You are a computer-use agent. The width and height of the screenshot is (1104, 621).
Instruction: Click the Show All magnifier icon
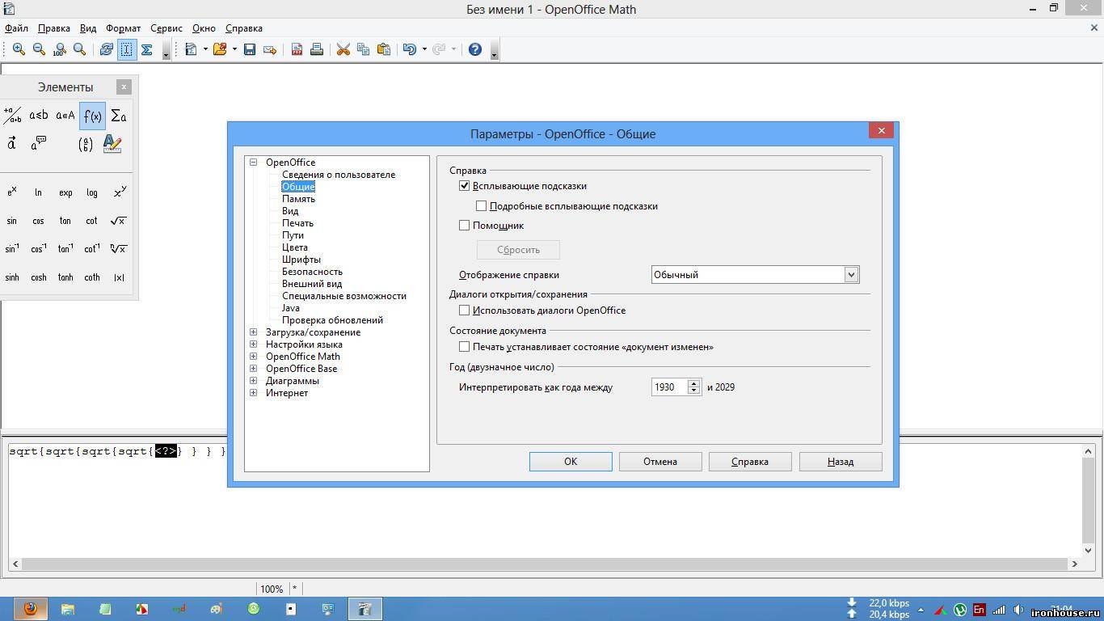point(79,49)
